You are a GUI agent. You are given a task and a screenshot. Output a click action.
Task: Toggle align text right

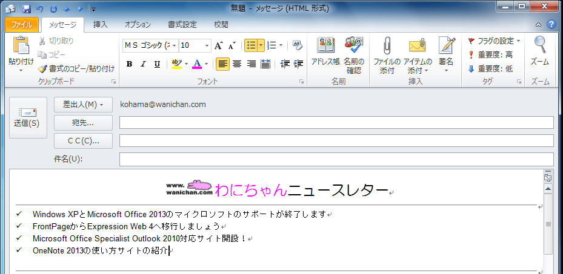[x=251, y=64]
